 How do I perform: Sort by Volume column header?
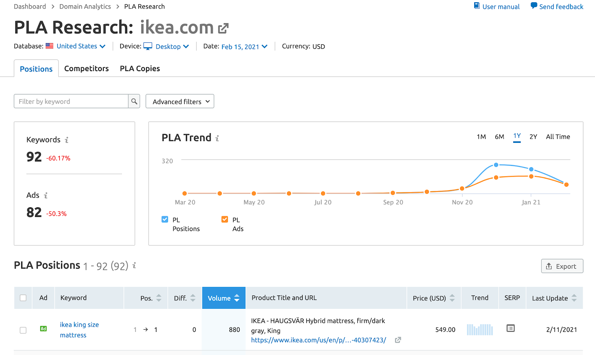click(x=223, y=298)
